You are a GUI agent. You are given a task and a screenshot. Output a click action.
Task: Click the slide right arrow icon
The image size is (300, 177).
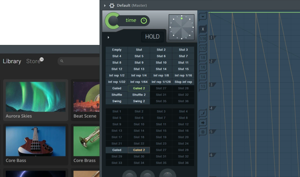click(x=203, y=123)
